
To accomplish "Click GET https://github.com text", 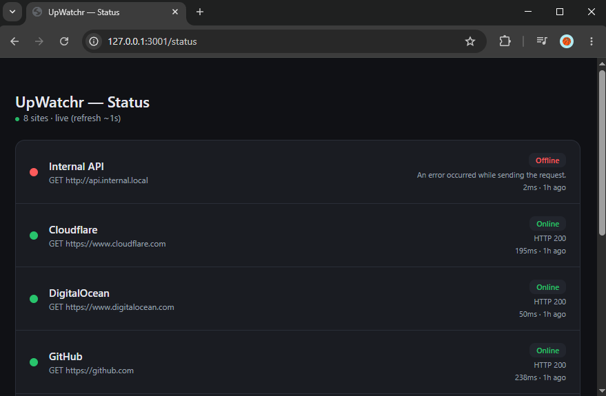I will point(91,370).
